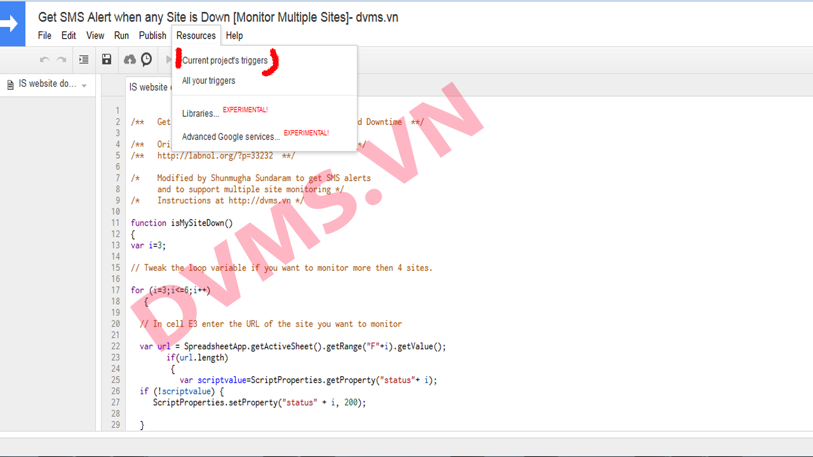The width and height of the screenshot is (813, 457).
Task: Switch to the IS website editor tab
Action: click(x=149, y=87)
